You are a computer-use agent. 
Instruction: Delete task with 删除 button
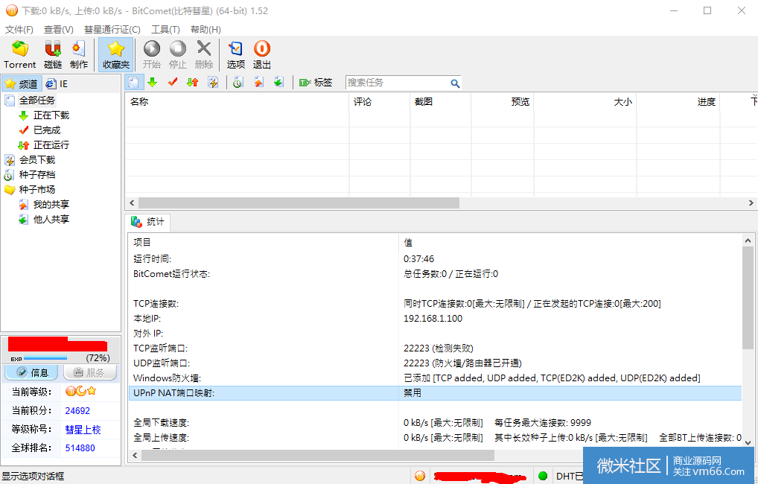tap(203, 54)
